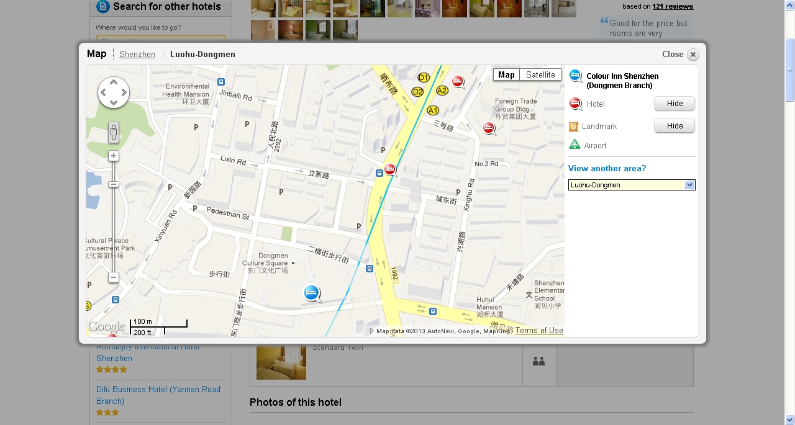Click the blue hotel icon in the map legend
Image resolution: width=795 pixels, height=425 pixels.
tap(576, 76)
